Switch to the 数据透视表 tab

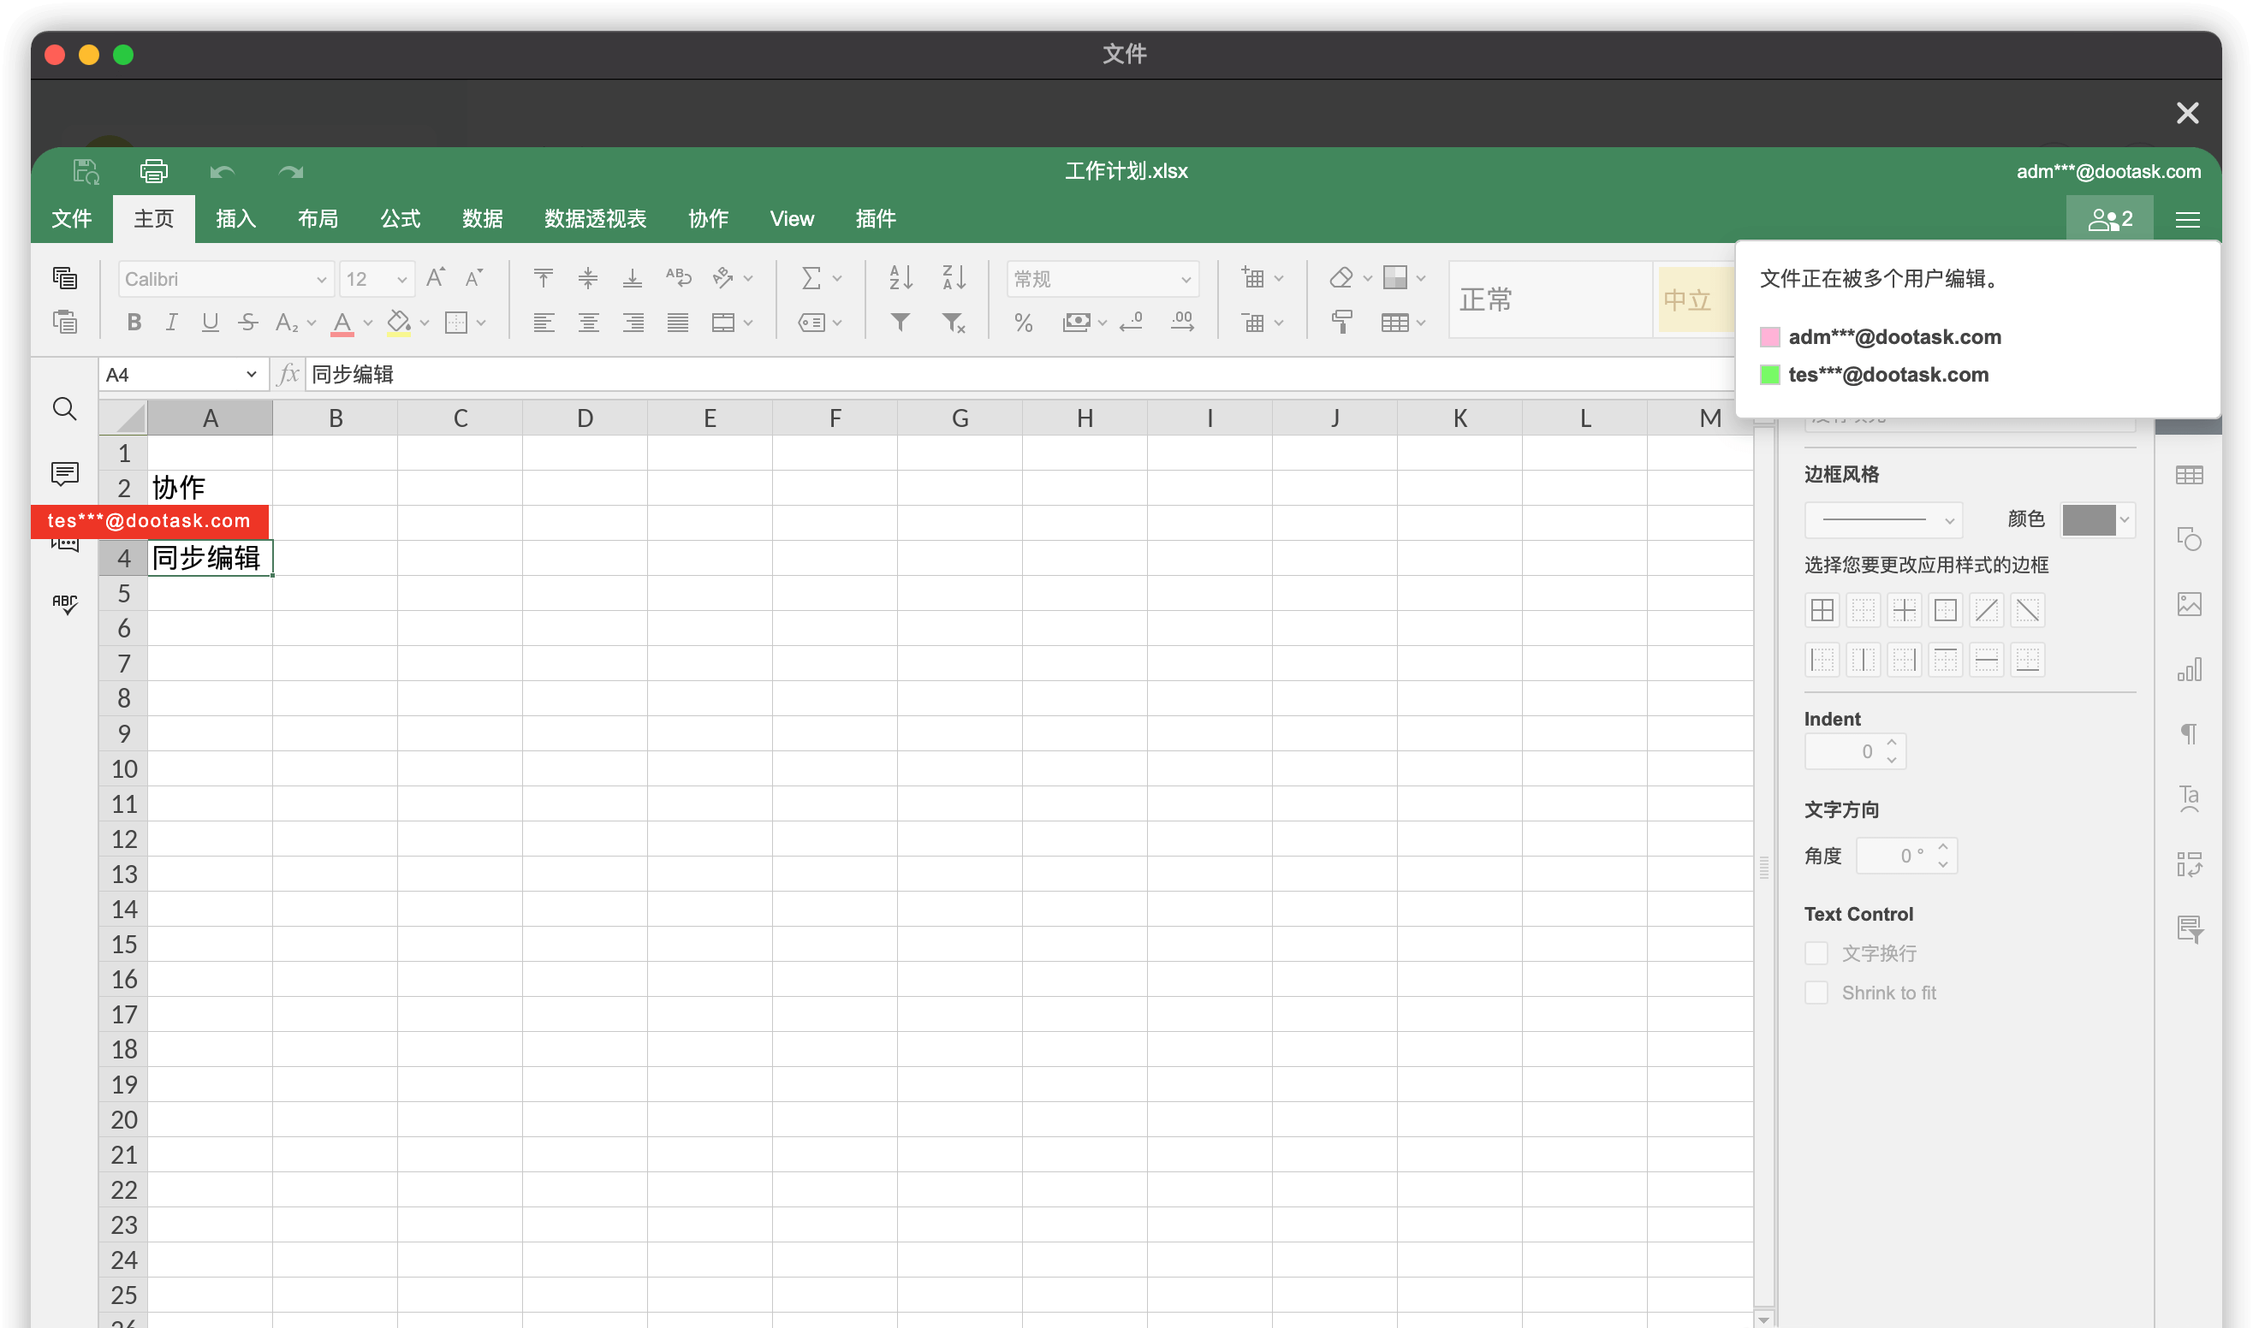pyautogui.click(x=595, y=219)
